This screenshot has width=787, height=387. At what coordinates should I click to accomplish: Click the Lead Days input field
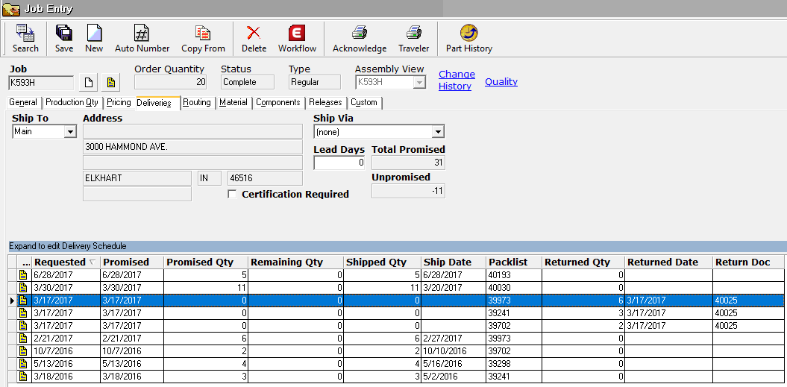point(339,163)
